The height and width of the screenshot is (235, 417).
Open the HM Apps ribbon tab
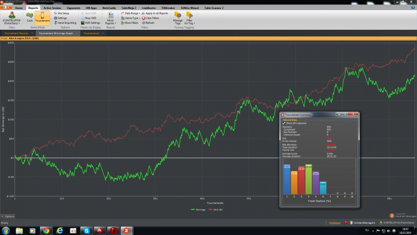[91, 8]
